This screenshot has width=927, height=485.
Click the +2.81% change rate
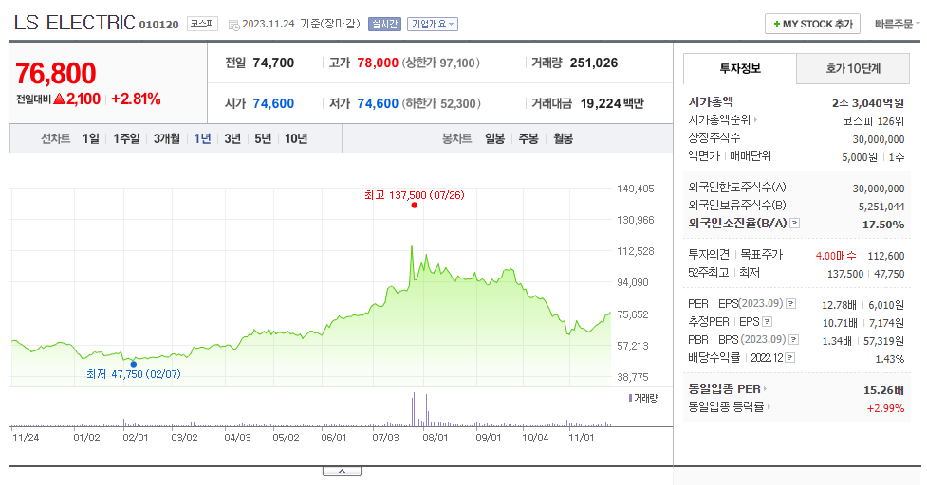point(136,99)
